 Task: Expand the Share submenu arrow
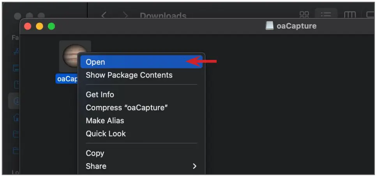click(194, 166)
